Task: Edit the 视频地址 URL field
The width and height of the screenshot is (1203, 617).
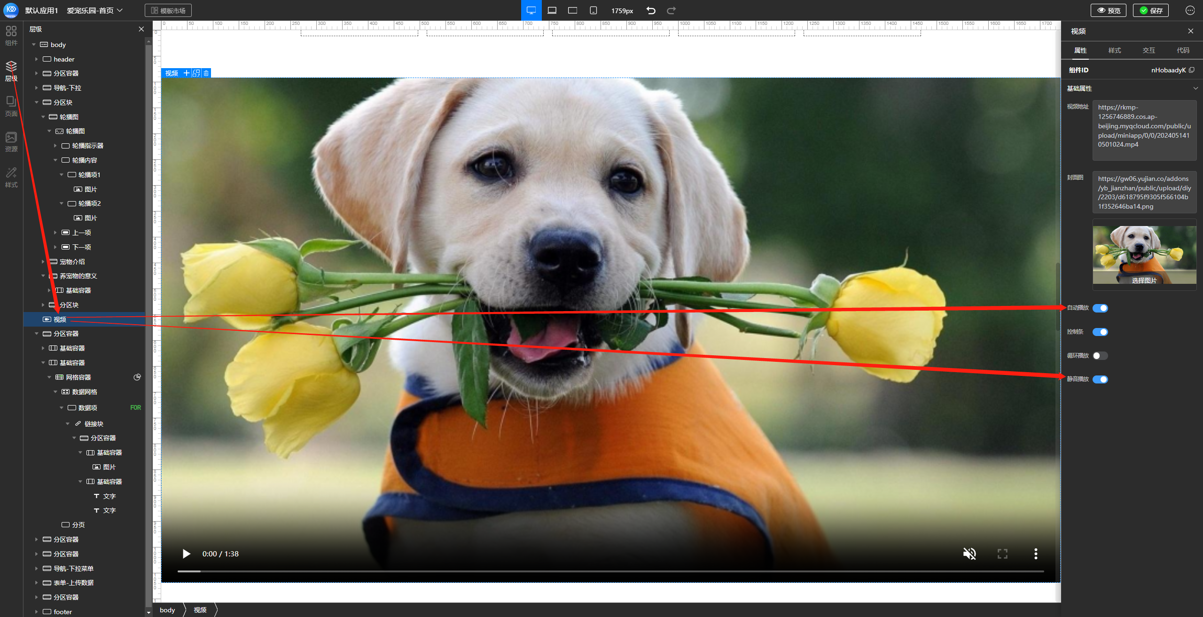Action: [x=1144, y=130]
